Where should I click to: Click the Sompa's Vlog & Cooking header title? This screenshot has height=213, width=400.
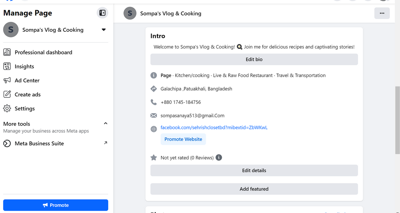pyautogui.click(x=171, y=13)
